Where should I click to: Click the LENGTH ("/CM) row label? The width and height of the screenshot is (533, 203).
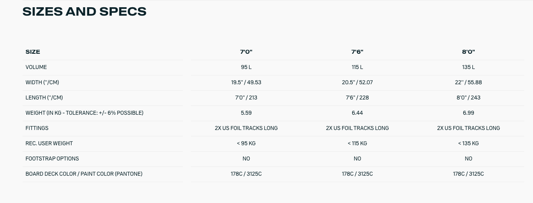coord(44,97)
